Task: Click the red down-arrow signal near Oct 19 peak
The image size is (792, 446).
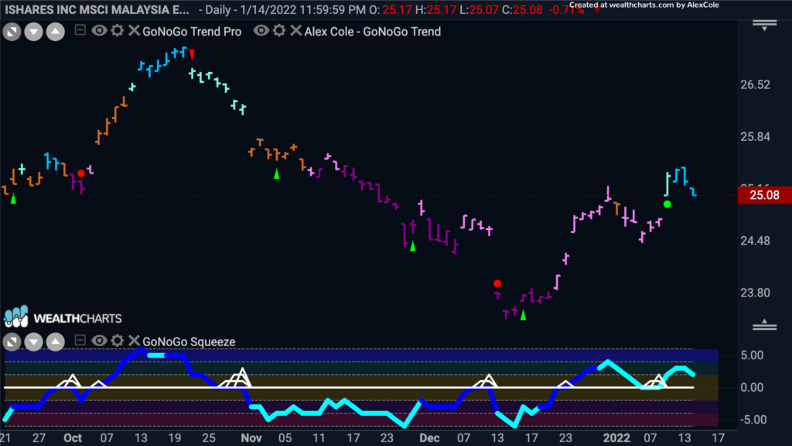Action: [192, 54]
